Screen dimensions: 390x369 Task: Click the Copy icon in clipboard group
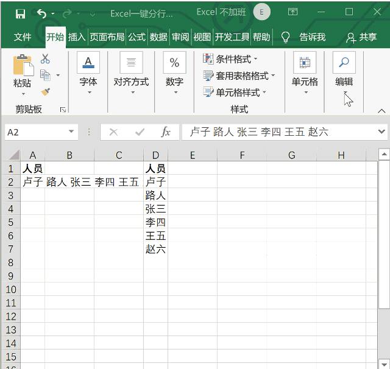[45, 75]
